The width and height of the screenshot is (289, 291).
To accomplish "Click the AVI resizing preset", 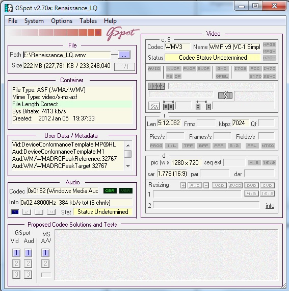I will [195, 185].
